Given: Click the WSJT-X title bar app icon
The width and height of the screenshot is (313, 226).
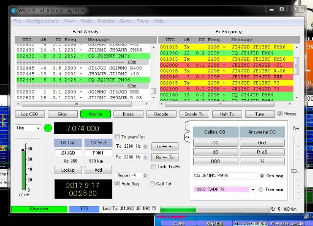Looking at the screenshot, I should click(14, 11).
